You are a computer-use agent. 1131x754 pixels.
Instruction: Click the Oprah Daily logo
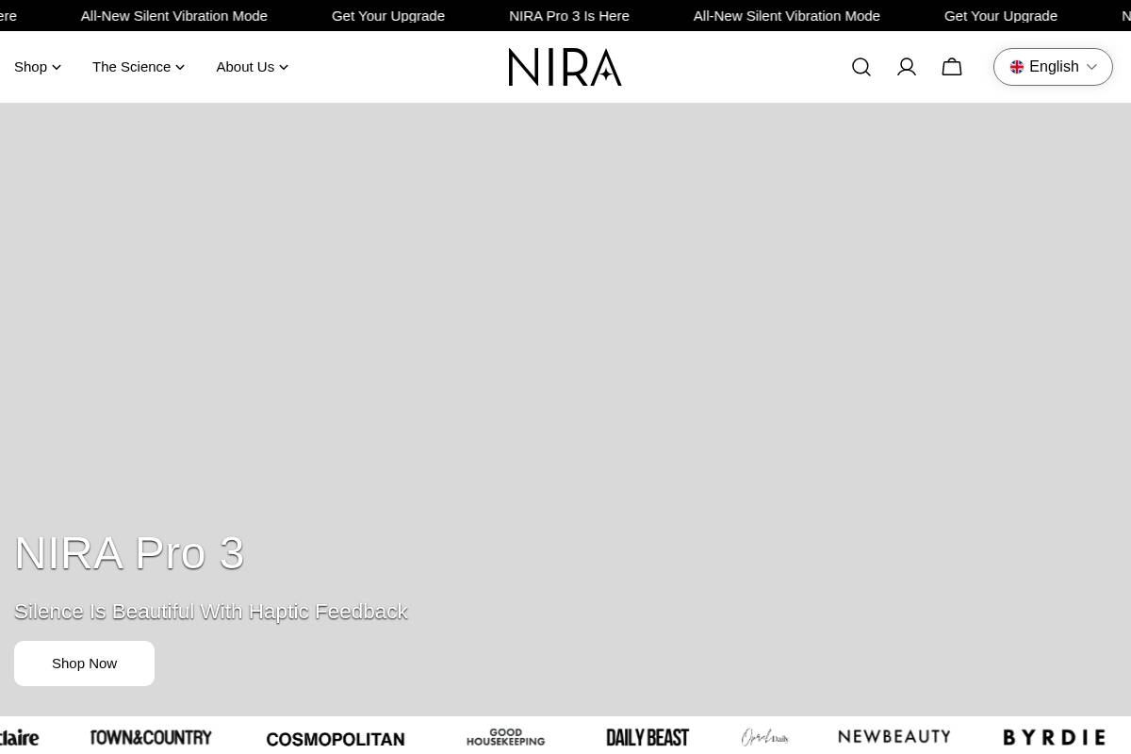764,736
